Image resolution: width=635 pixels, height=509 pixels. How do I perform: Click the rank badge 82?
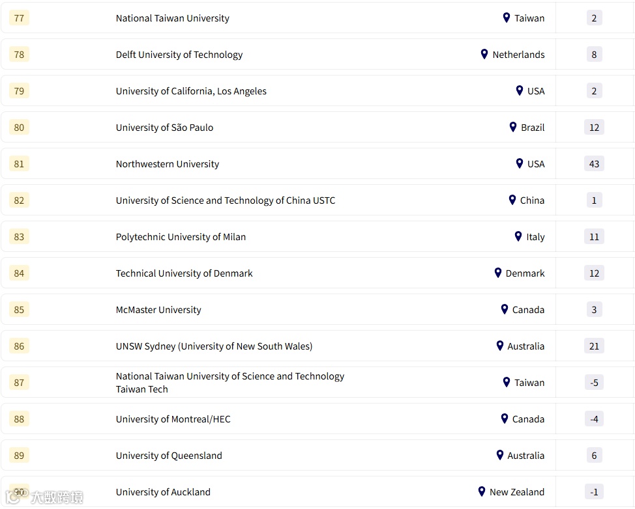coord(19,200)
